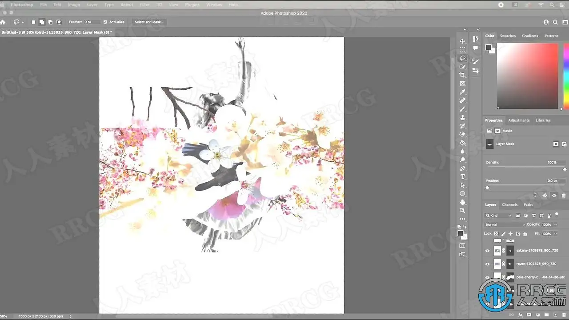The image size is (569, 320).
Task: Click the mask Feather slider handle
Action: coord(487,187)
